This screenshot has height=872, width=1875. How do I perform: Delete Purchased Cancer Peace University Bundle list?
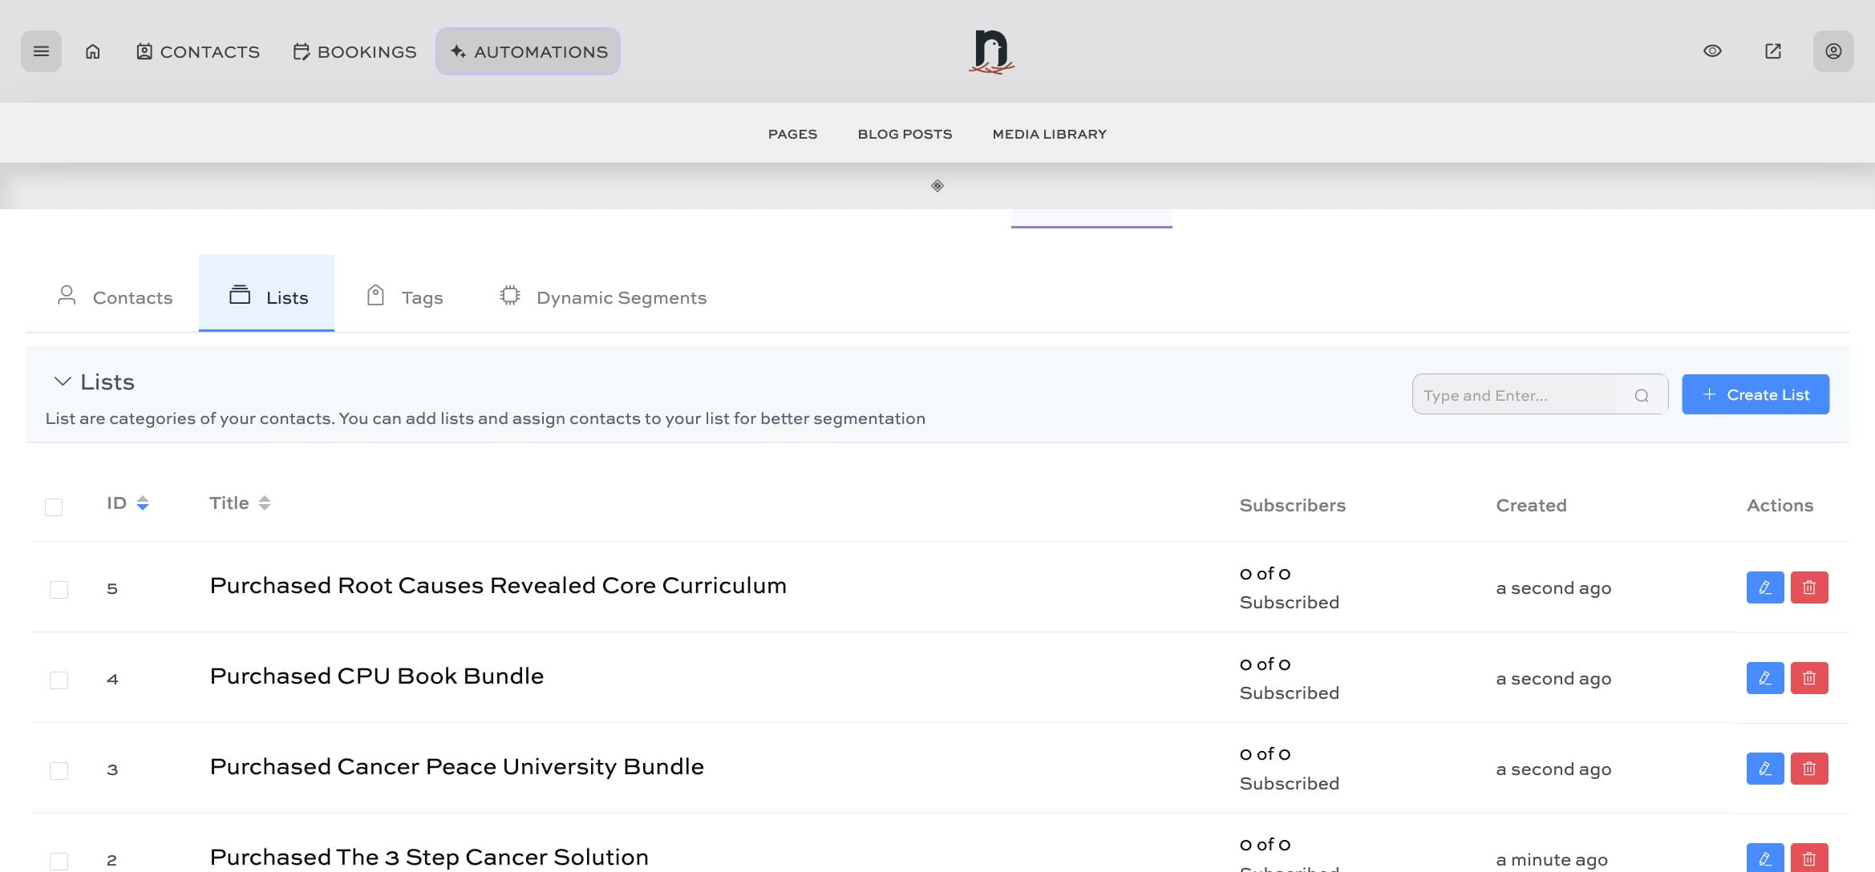[1808, 769]
